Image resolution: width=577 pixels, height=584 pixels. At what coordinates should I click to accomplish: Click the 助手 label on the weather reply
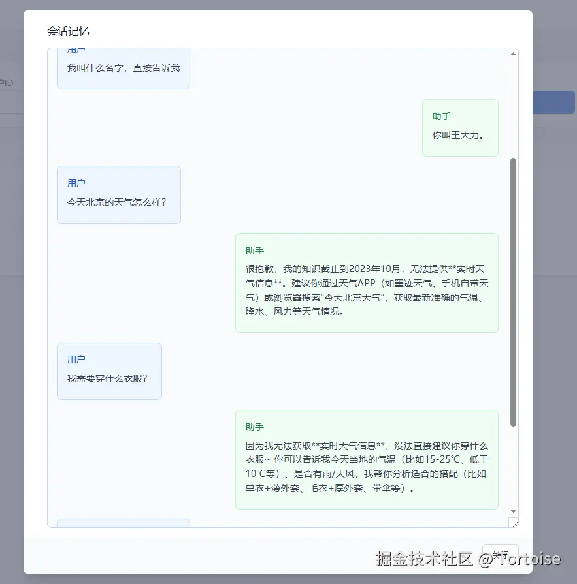tap(255, 251)
